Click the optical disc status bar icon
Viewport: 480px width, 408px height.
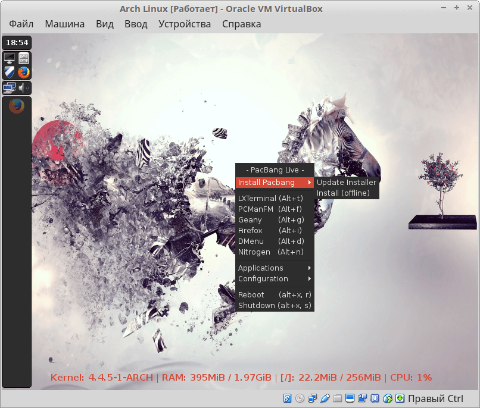pos(300,398)
